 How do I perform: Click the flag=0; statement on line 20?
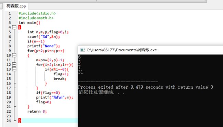pos(44,102)
